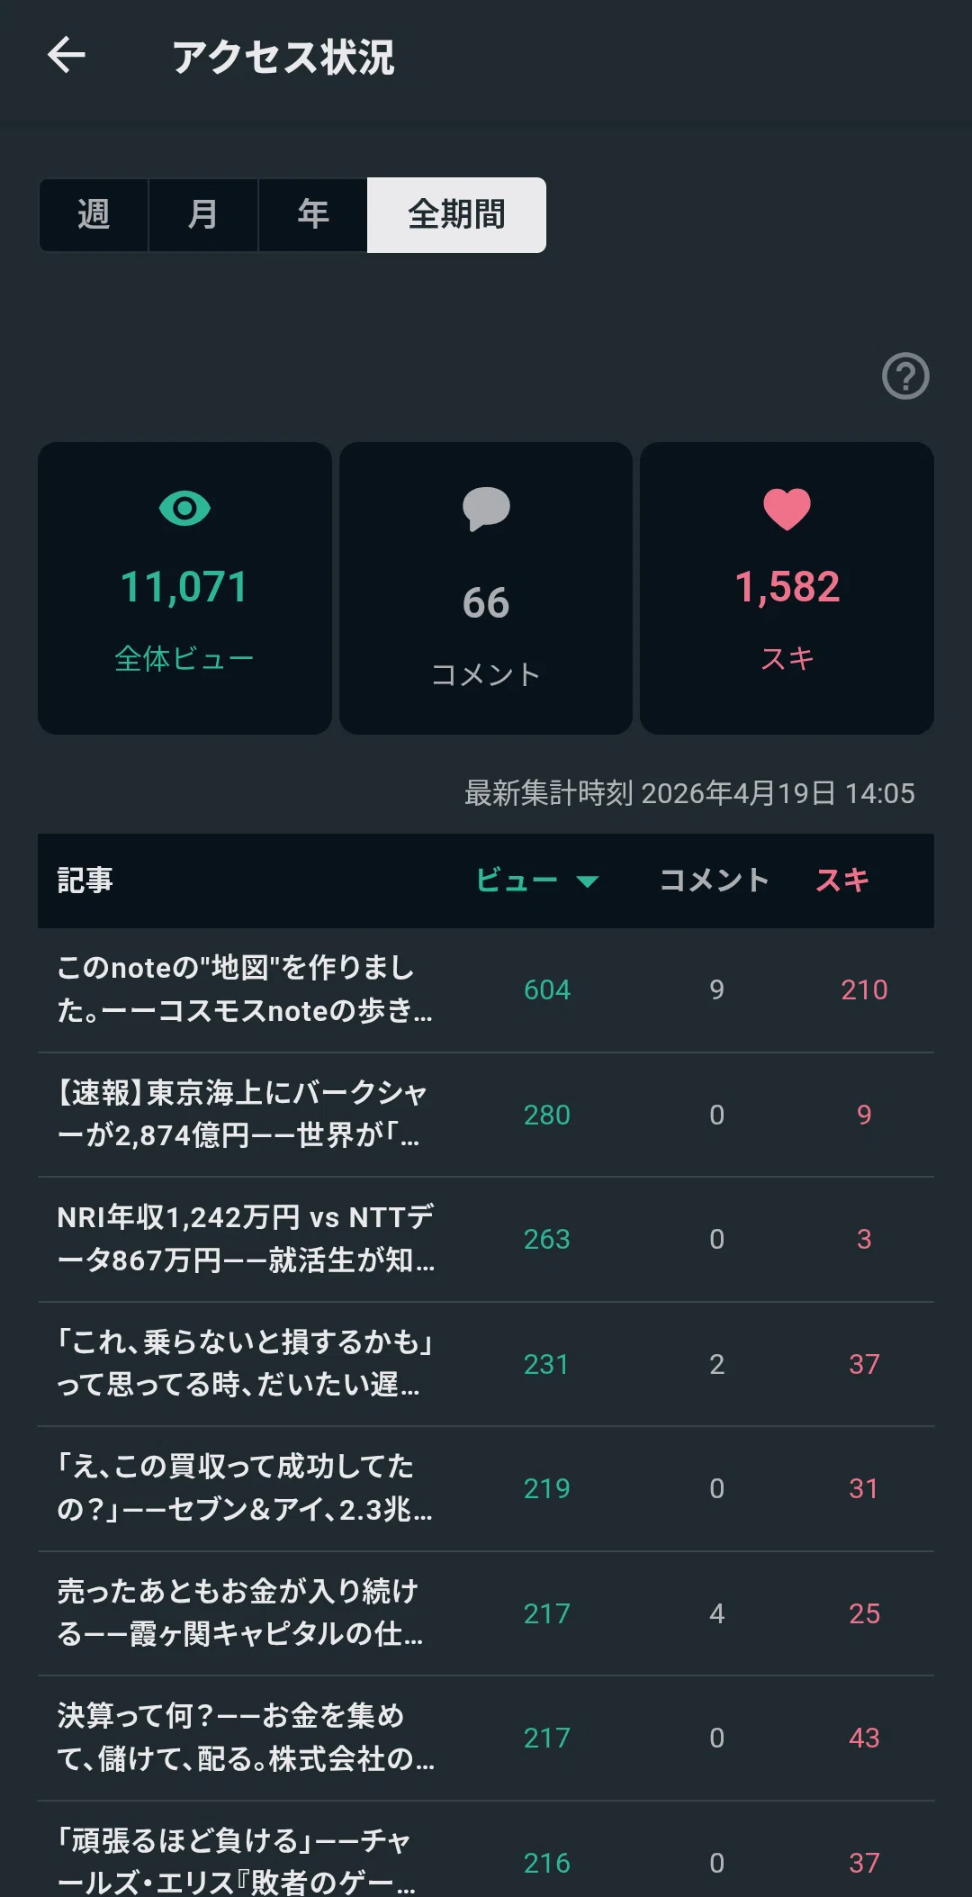
Task: Open the セブン&アイ 買収 article
Action: click(486, 1488)
